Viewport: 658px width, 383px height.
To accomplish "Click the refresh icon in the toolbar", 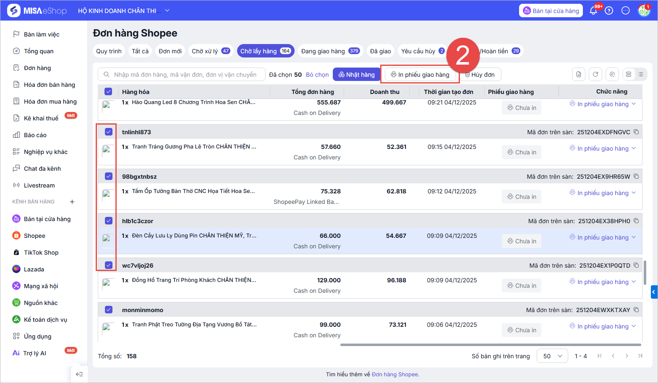I will 595,74.
